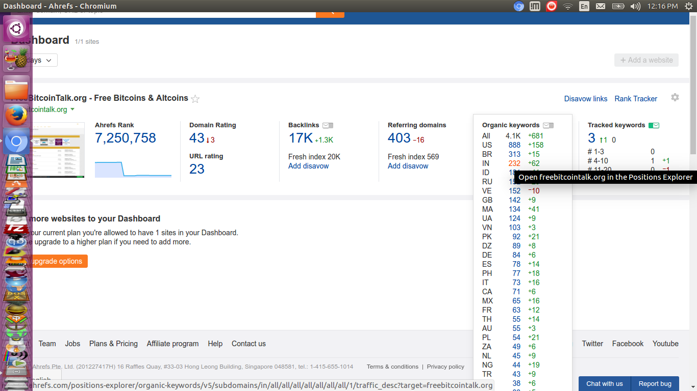Screen dimensions: 697x391
Task: Open the Chat with us widget
Action: tap(605, 384)
